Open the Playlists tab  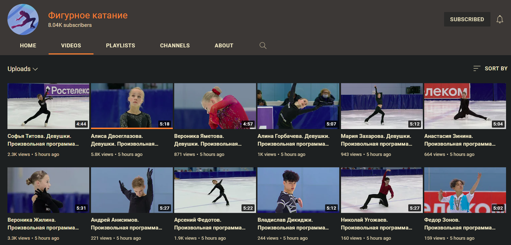pos(120,46)
